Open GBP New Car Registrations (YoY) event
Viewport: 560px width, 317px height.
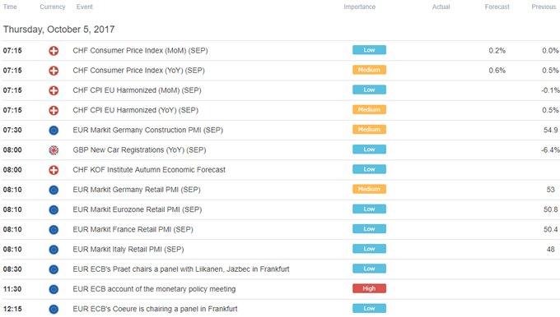139,150
